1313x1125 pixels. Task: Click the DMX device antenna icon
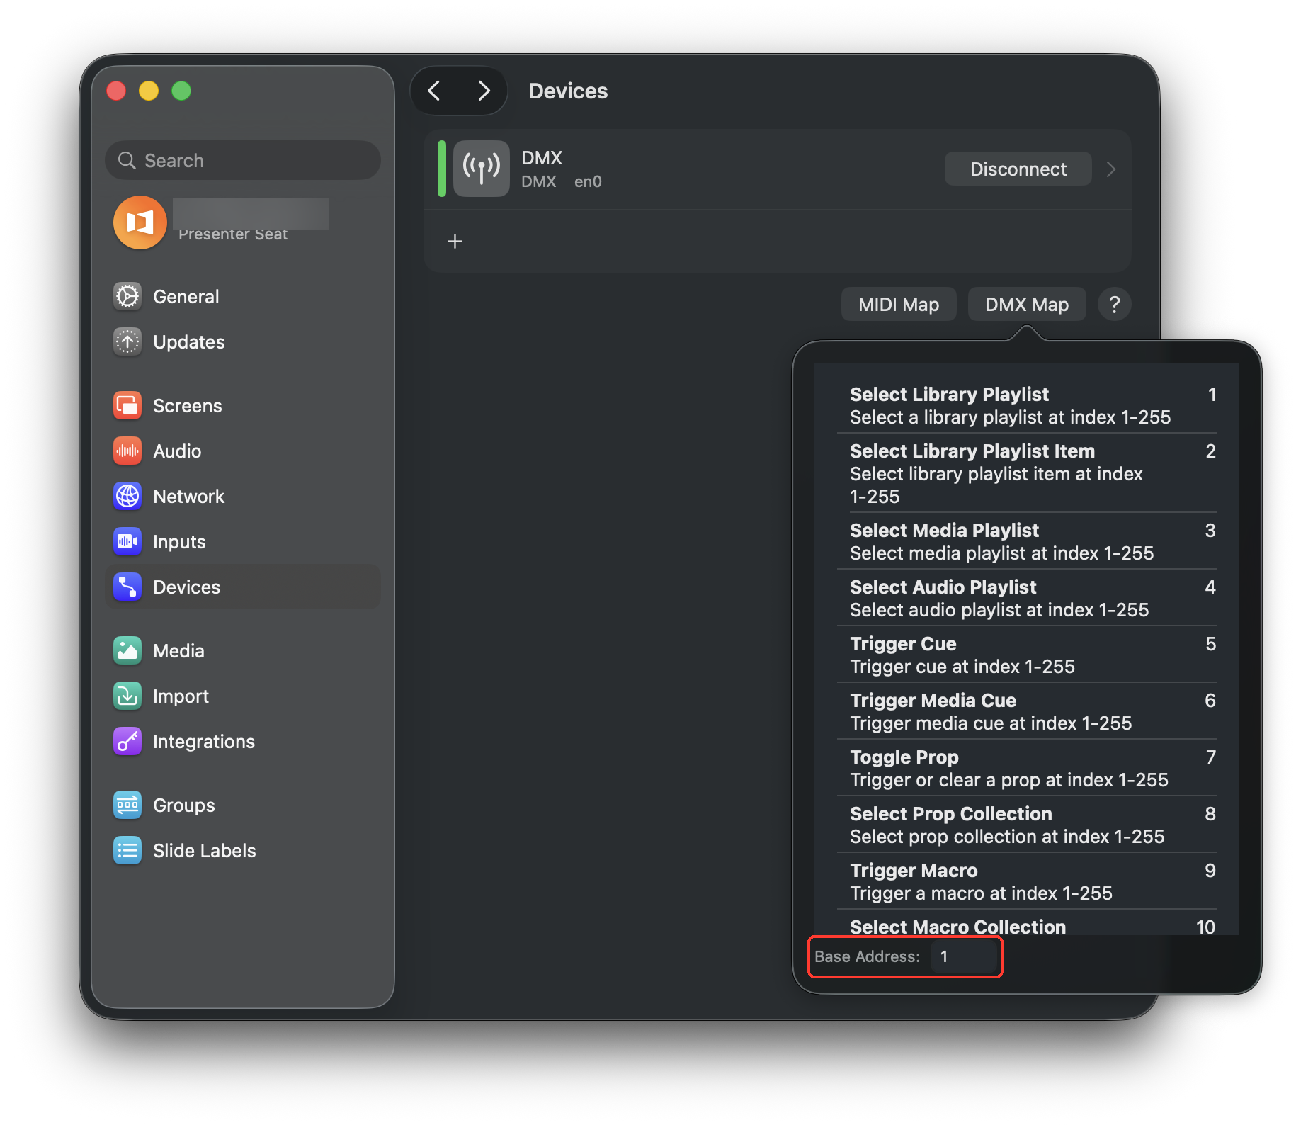(x=482, y=169)
